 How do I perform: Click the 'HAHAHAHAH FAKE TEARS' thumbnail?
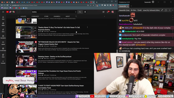pyautogui.click(x=26, y=47)
